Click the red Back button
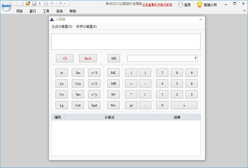 (x=88, y=59)
